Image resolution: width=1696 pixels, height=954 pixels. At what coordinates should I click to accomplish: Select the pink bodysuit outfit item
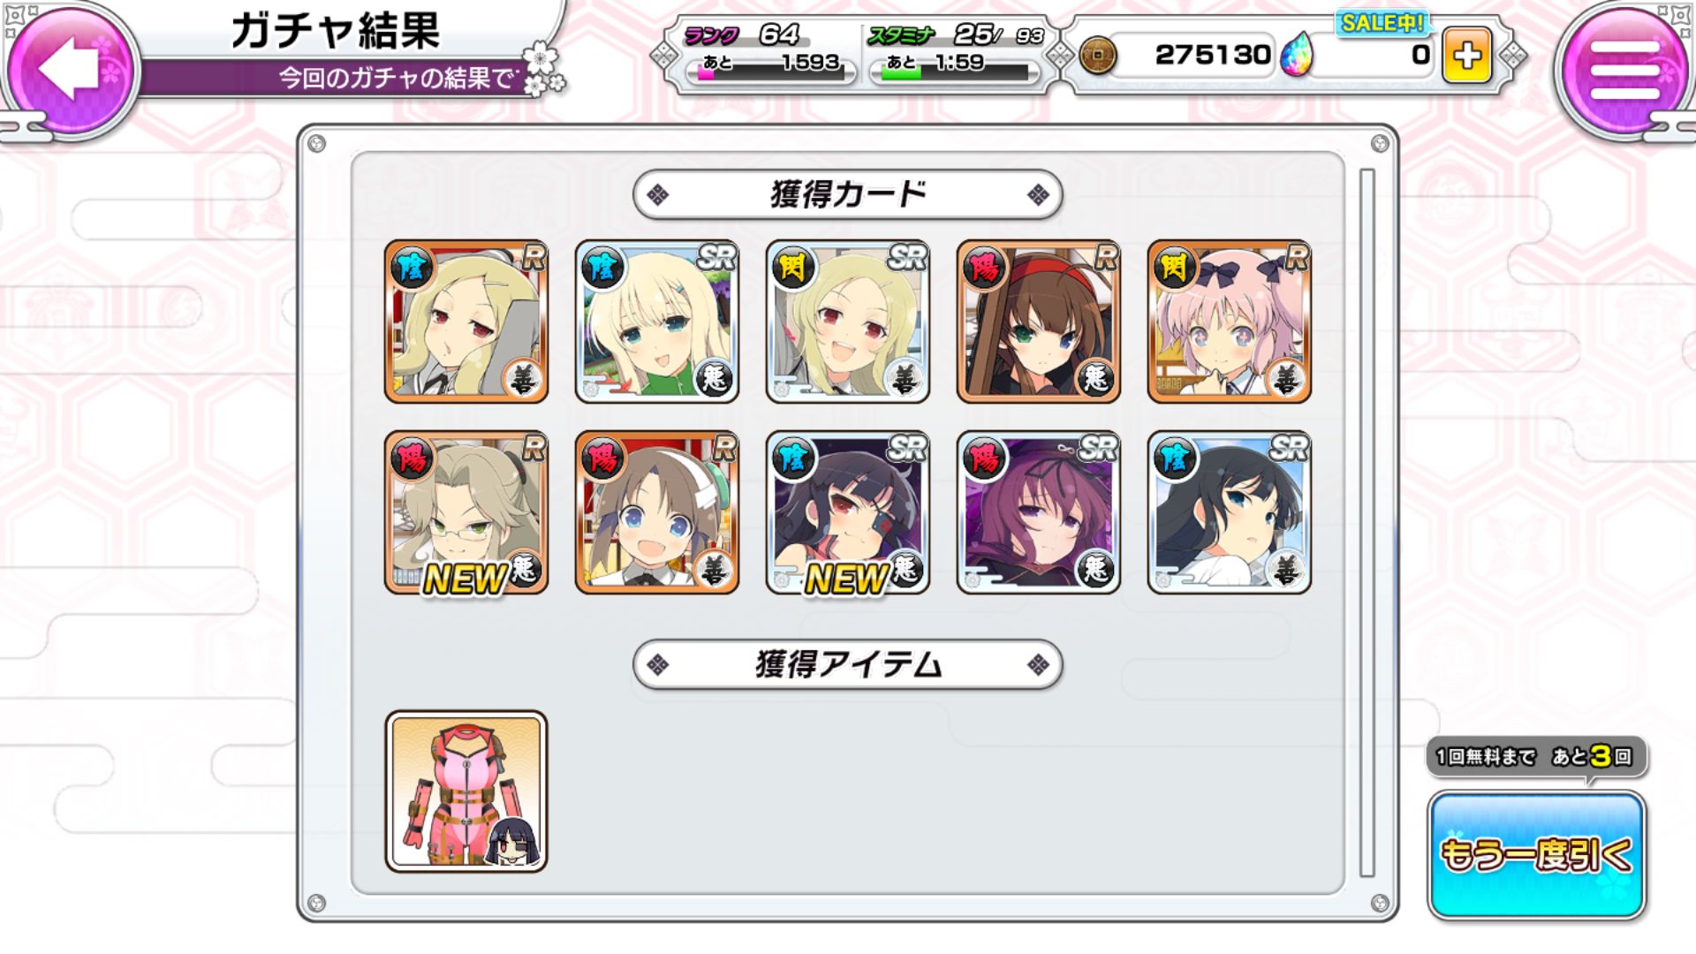pos(466,791)
